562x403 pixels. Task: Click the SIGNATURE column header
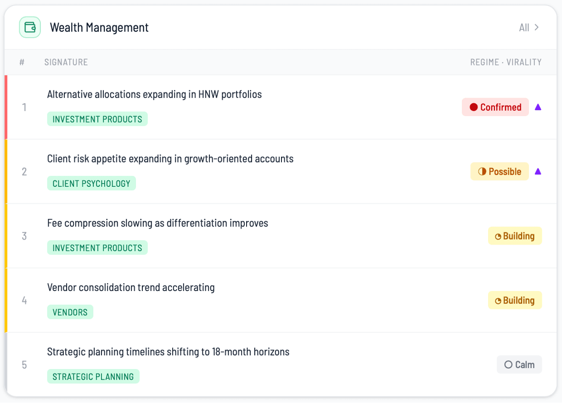pos(66,62)
